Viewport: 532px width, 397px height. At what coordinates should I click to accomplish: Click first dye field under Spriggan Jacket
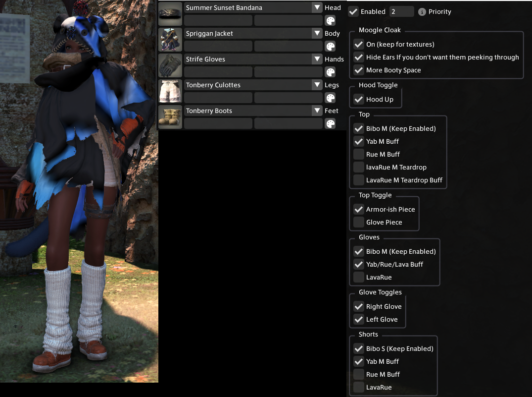(218, 46)
